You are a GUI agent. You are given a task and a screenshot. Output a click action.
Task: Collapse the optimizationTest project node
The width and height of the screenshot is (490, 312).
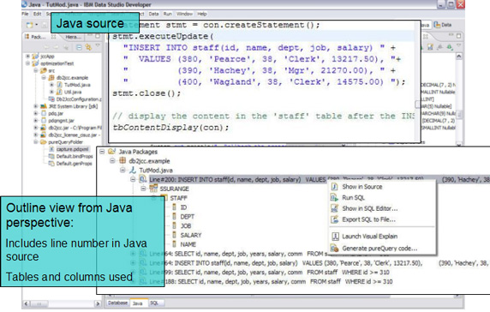coord(27,63)
